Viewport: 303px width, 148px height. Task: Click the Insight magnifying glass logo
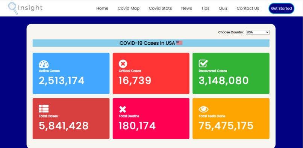tap(13, 8)
